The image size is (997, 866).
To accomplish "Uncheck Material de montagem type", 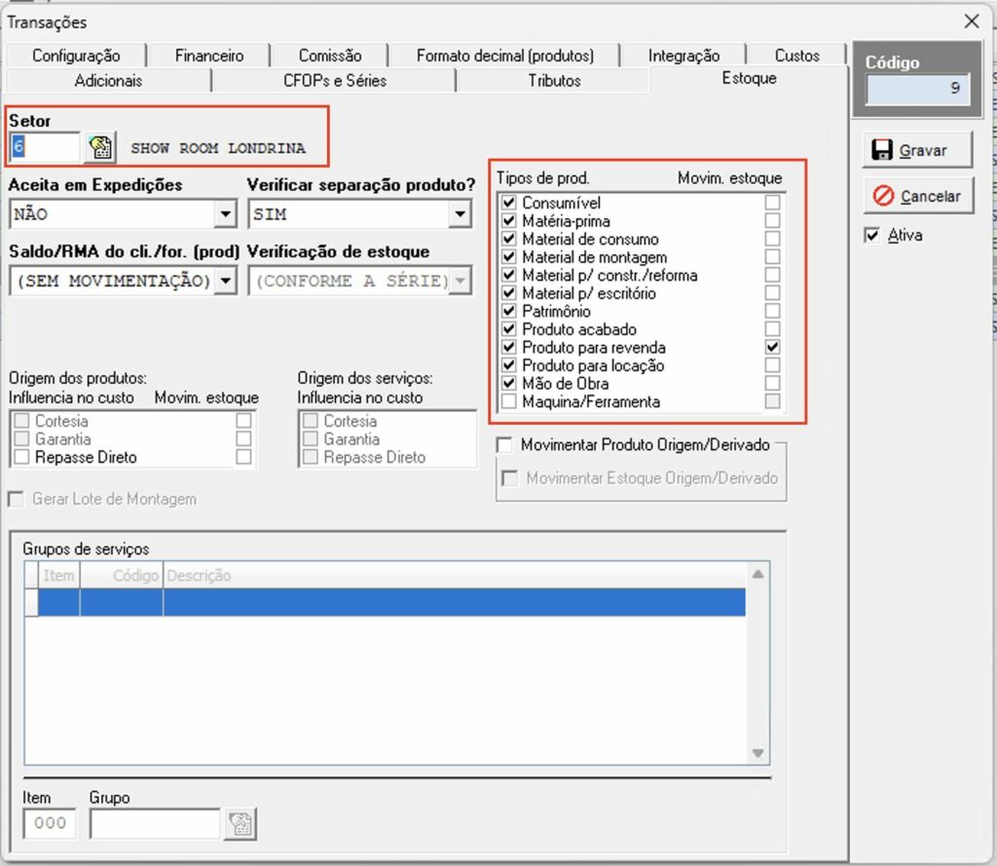I will [x=508, y=256].
